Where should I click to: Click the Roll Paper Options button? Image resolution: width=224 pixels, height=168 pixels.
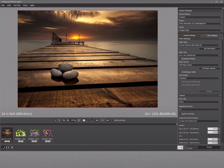tap(209, 68)
